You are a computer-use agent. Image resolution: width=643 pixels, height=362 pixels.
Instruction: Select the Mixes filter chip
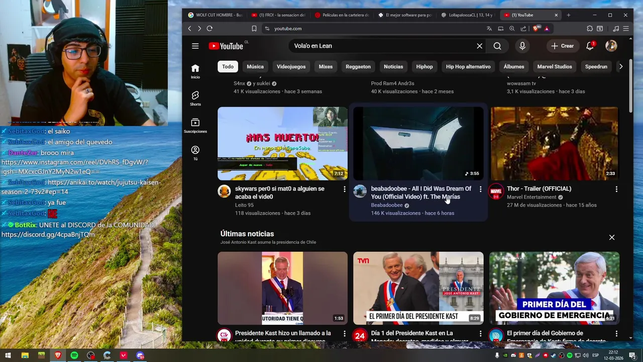click(326, 66)
